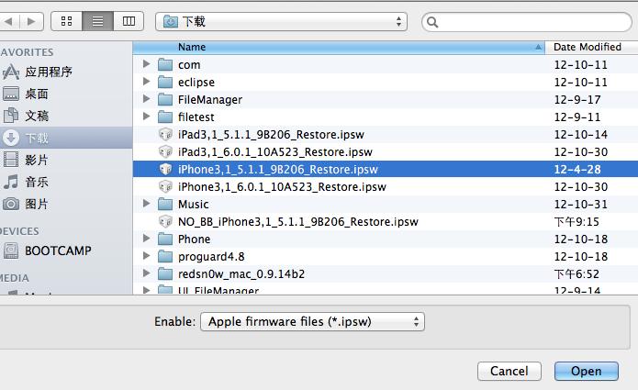Expand the FileManager folder
This screenshot has width=638, height=390.
click(x=147, y=99)
